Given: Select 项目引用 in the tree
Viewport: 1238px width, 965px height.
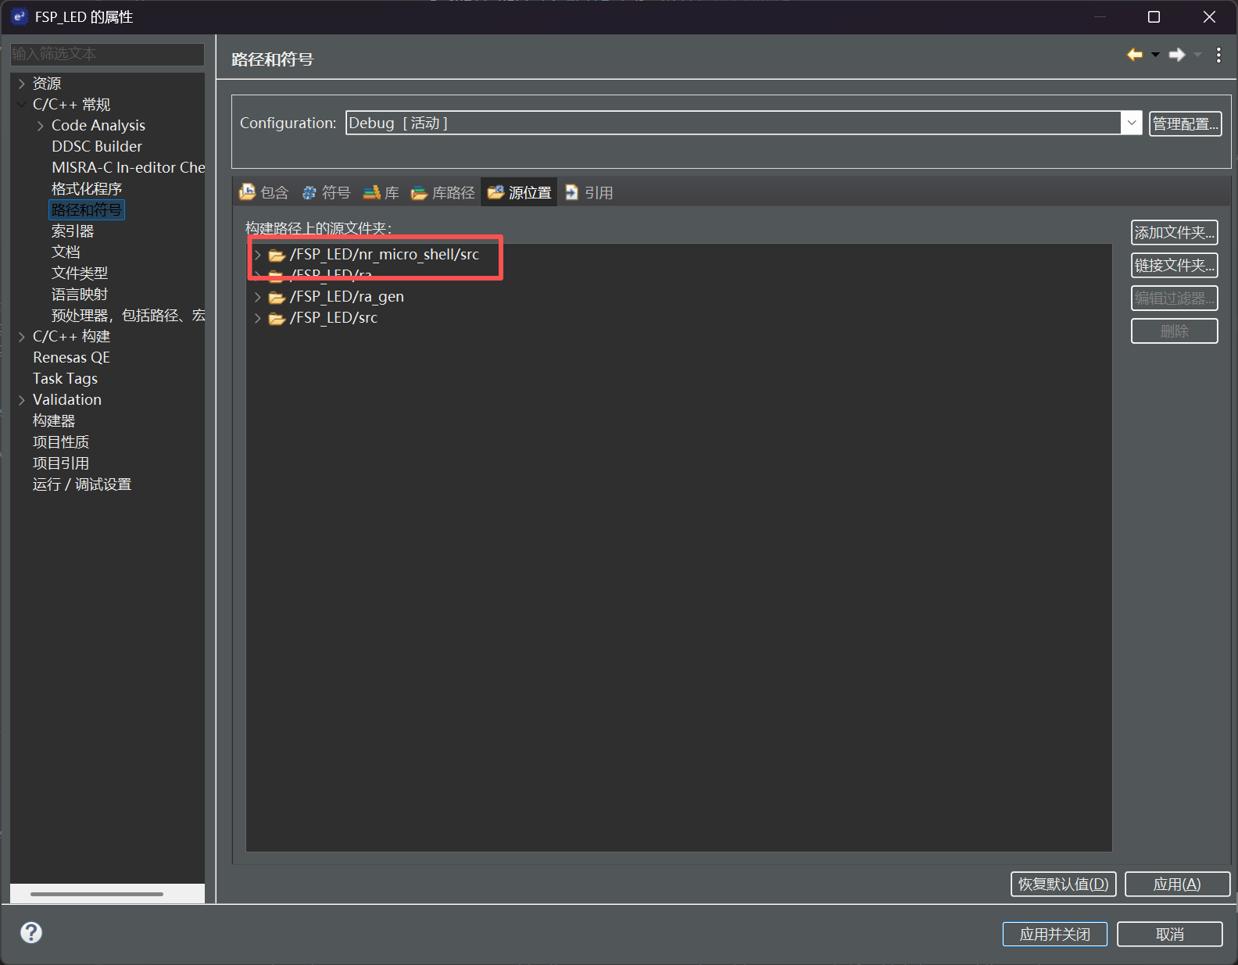Looking at the screenshot, I should [x=61, y=463].
